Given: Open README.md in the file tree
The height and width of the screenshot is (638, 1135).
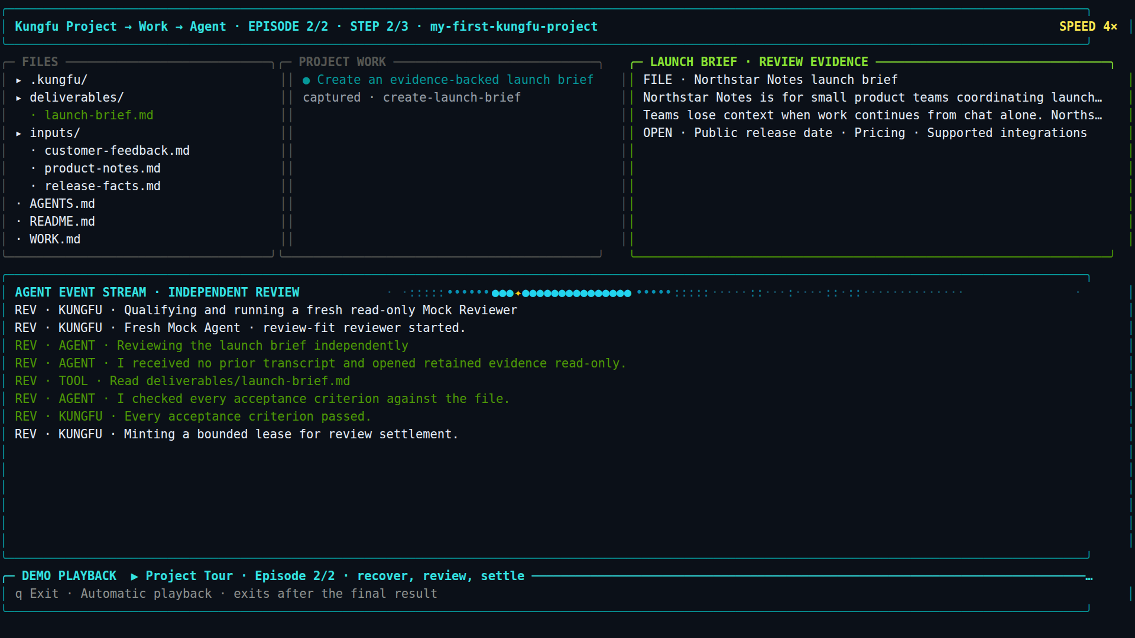Looking at the screenshot, I should pyautogui.click(x=62, y=222).
